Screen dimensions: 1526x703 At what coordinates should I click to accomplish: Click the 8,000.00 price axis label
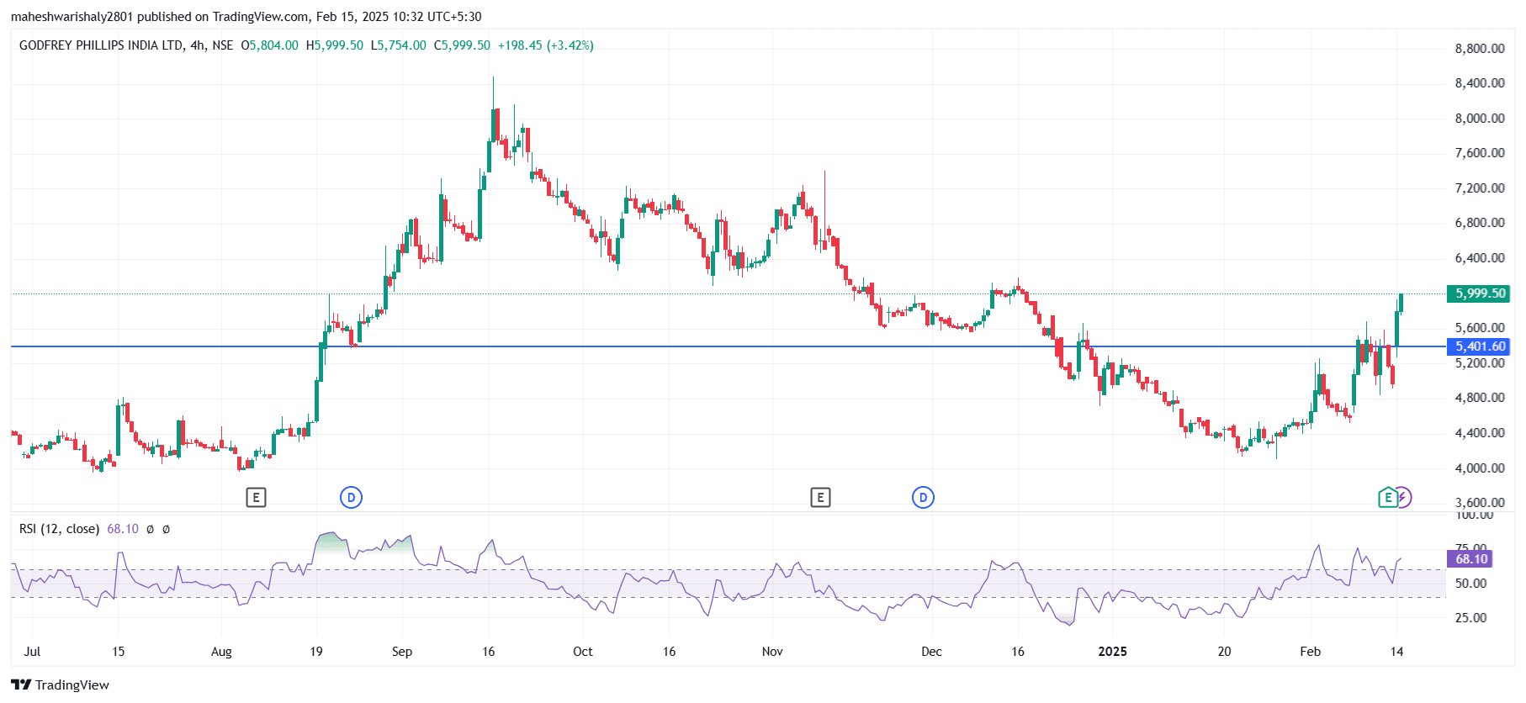tap(1480, 119)
